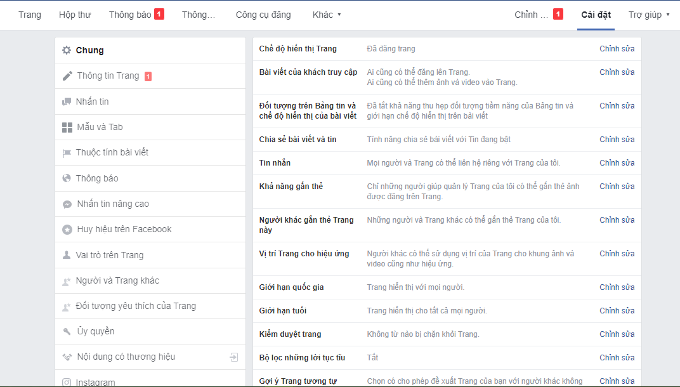
Task: Go to Hộp thư
Action: (75, 14)
